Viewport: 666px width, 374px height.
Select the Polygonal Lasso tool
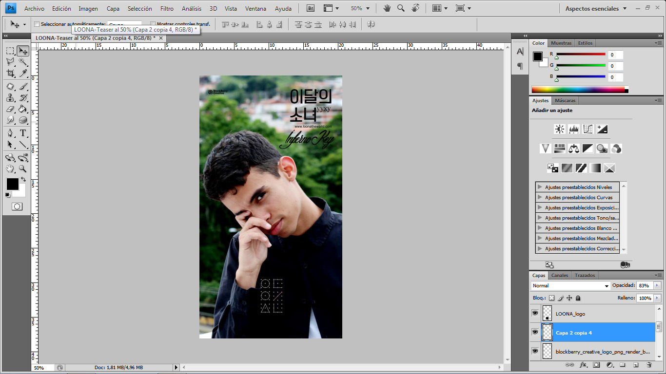point(10,62)
